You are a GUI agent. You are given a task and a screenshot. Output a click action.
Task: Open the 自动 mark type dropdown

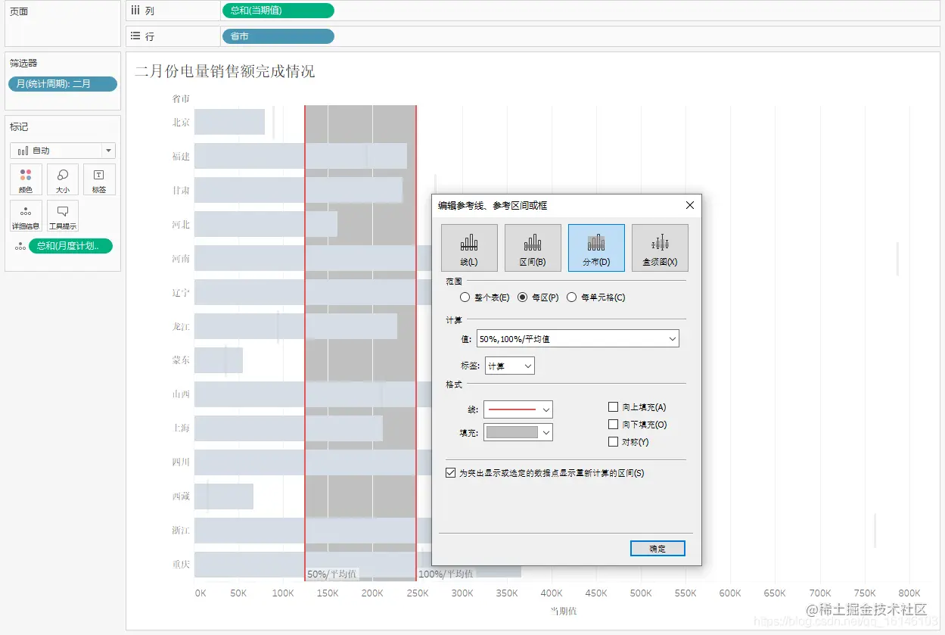click(63, 151)
